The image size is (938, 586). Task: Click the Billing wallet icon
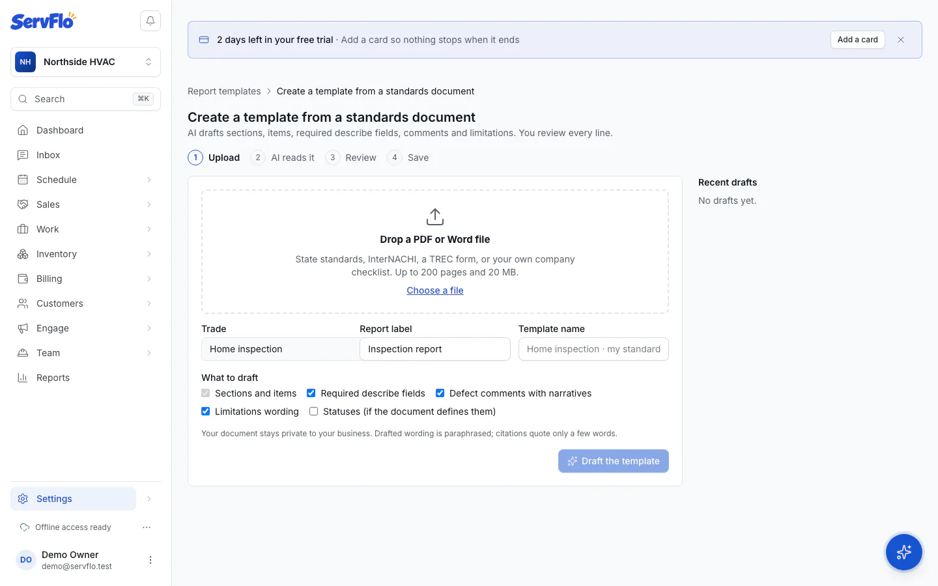pos(23,279)
